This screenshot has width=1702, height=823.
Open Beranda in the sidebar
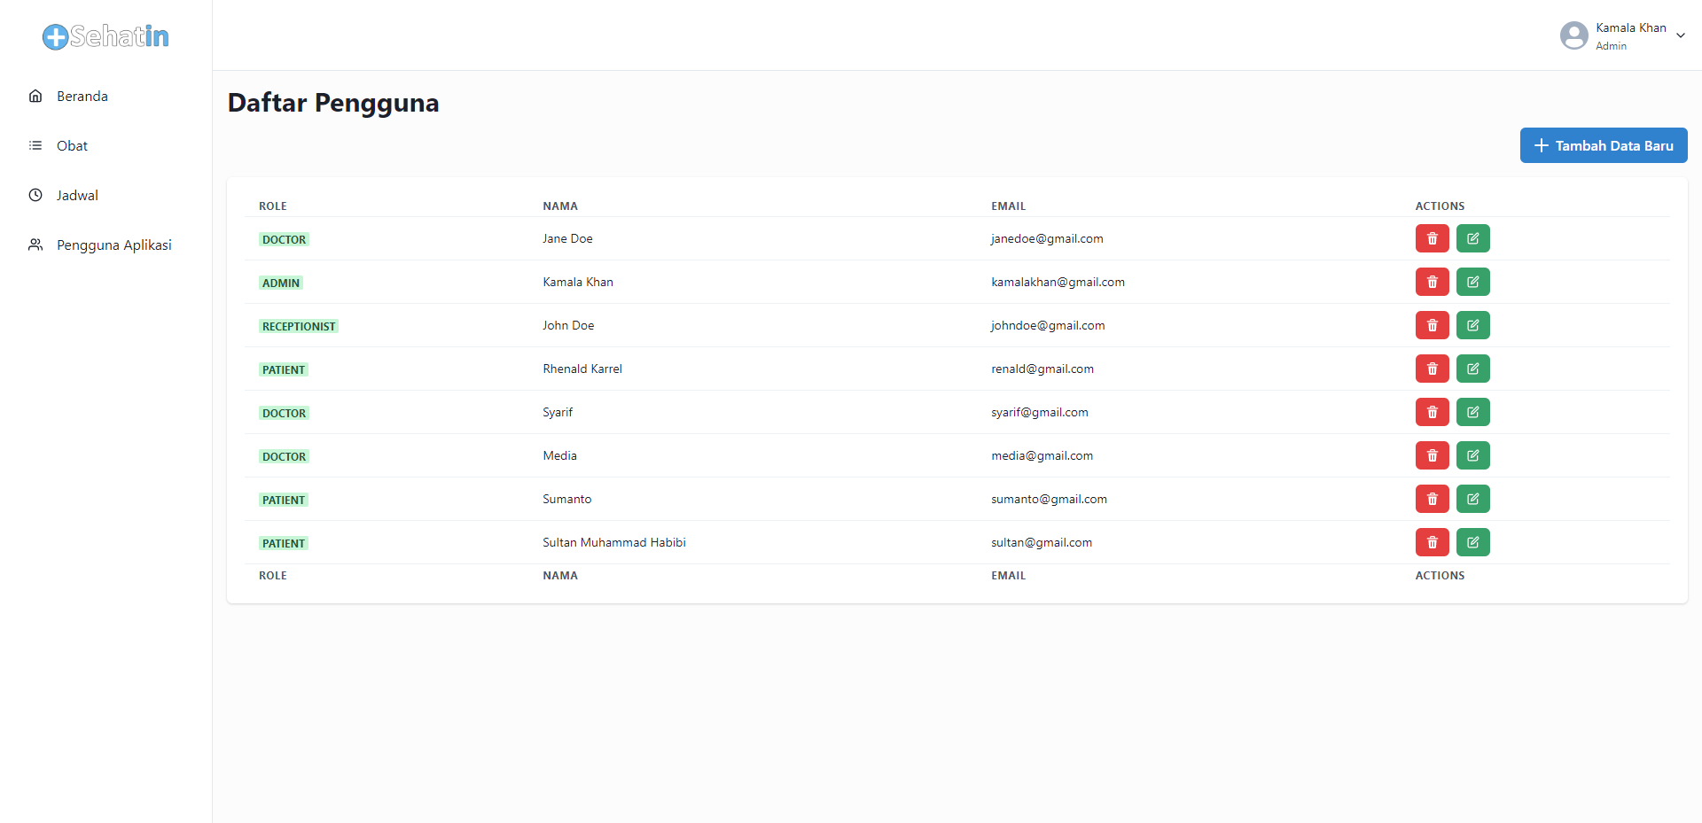pyautogui.click(x=105, y=96)
